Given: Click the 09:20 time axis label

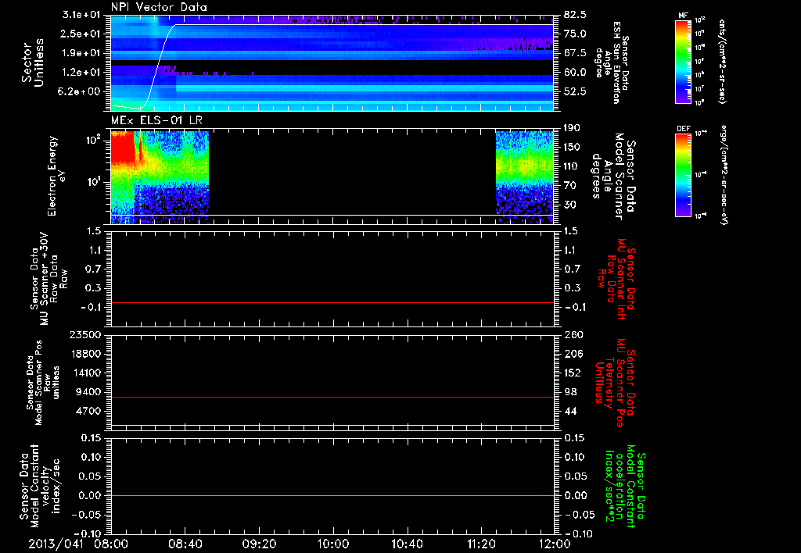Looking at the screenshot, I should pos(259,544).
